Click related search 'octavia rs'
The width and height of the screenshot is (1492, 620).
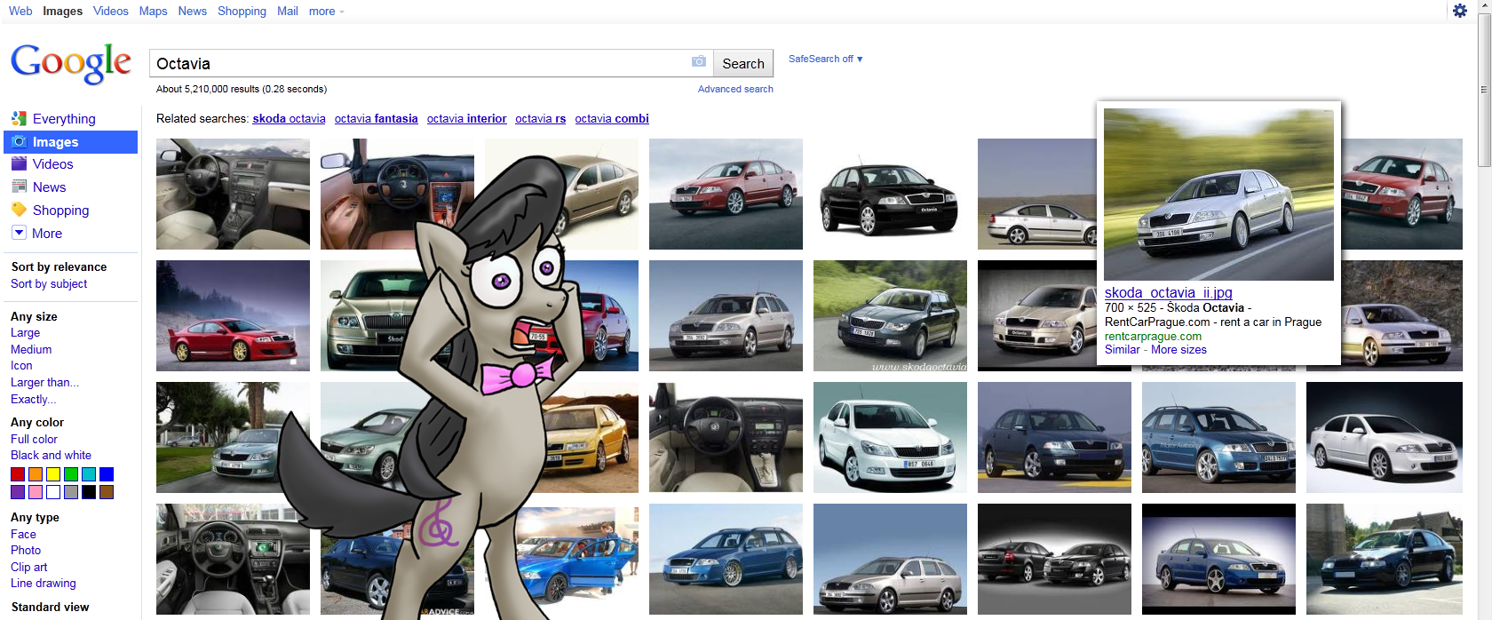[x=540, y=118]
